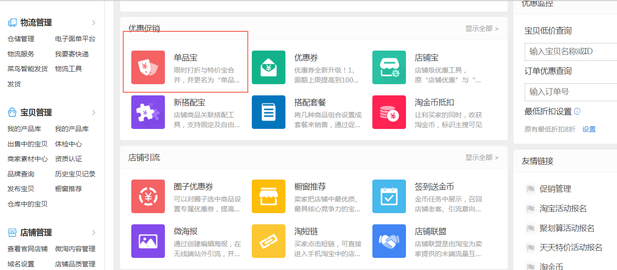Open the sidebar 橱窗推荐 link
Image resolution: width=617 pixels, height=270 pixels.
(69, 189)
